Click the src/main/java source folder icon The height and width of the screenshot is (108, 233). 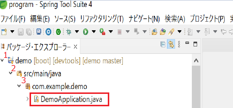[19, 73]
